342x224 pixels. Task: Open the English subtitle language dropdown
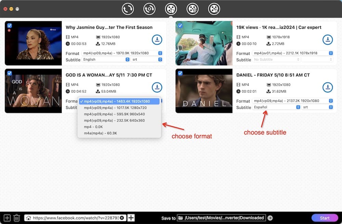pos(106,60)
